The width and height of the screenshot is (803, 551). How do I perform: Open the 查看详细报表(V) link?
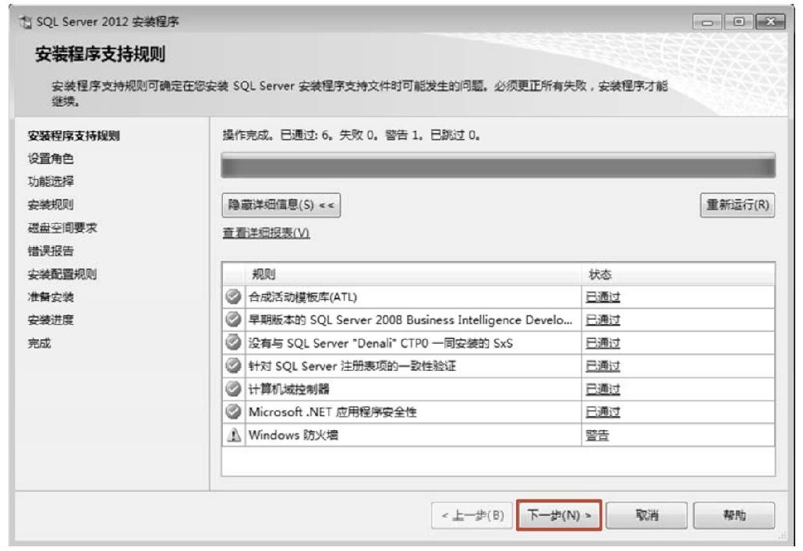coord(267,233)
